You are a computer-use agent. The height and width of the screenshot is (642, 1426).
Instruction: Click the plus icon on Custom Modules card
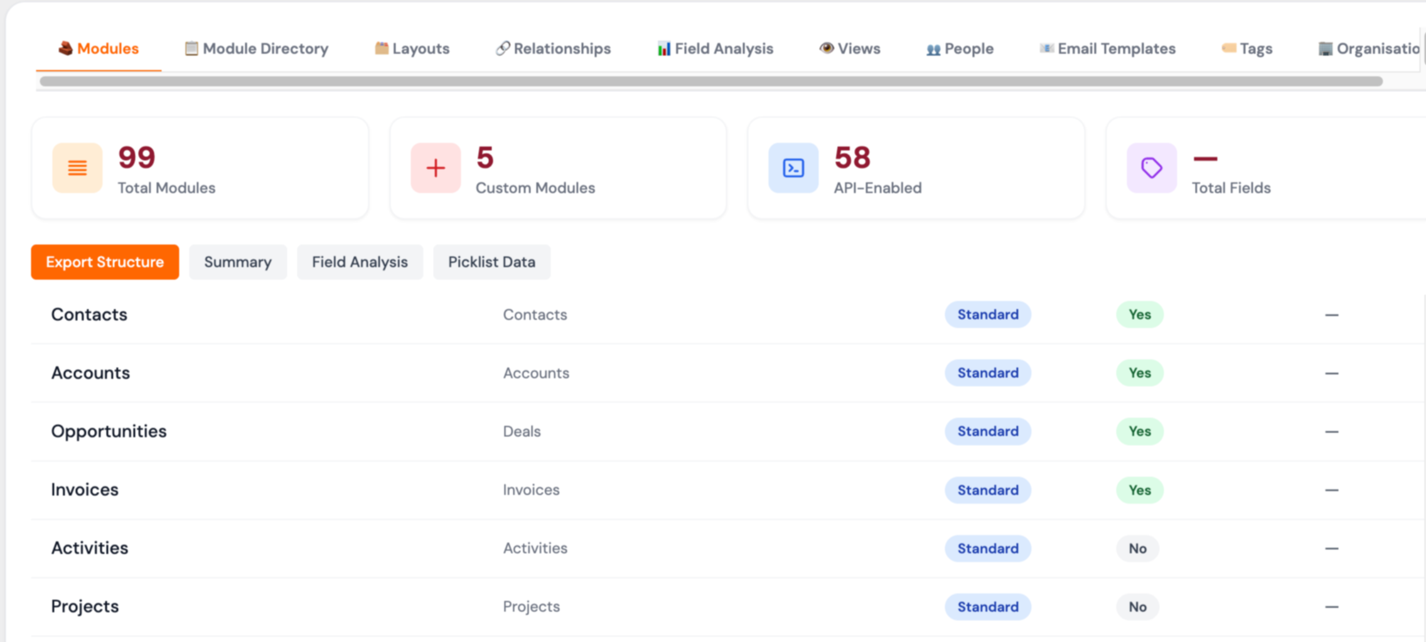click(434, 168)
